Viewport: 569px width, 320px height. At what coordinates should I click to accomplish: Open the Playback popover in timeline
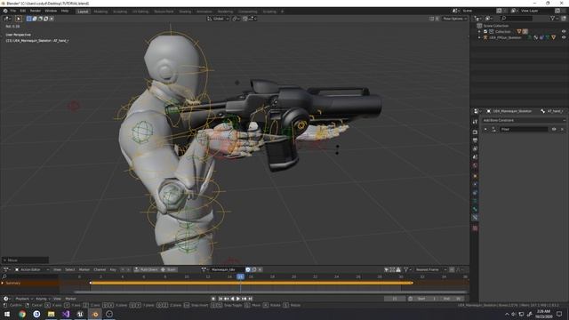tap(24, 299)
